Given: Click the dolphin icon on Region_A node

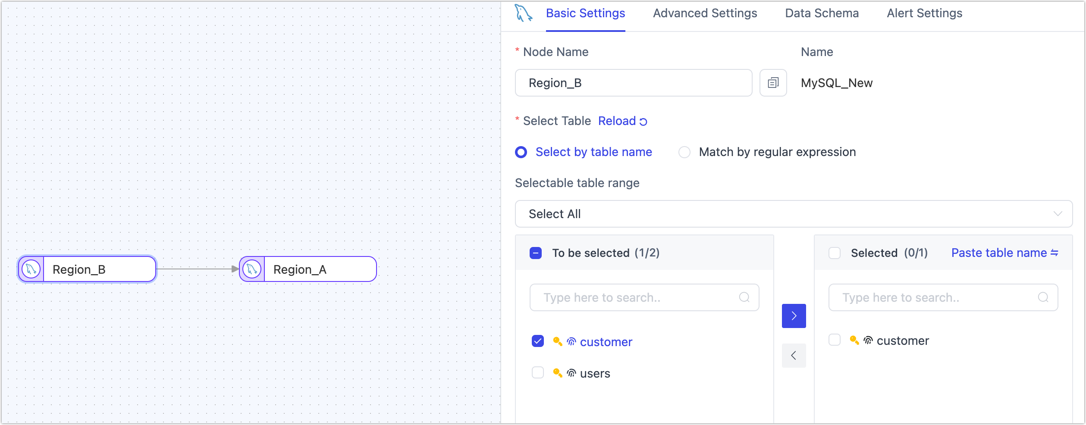Looking at the screenshot, I should pos(252,269).
